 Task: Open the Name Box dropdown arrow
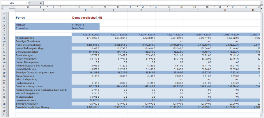[26, 3]
